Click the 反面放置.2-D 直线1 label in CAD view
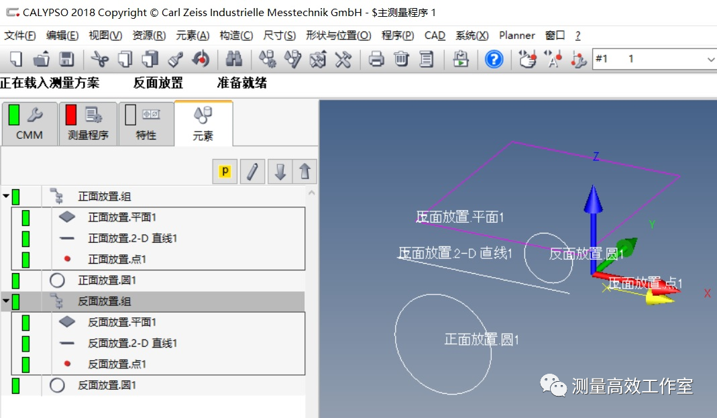 455,252
